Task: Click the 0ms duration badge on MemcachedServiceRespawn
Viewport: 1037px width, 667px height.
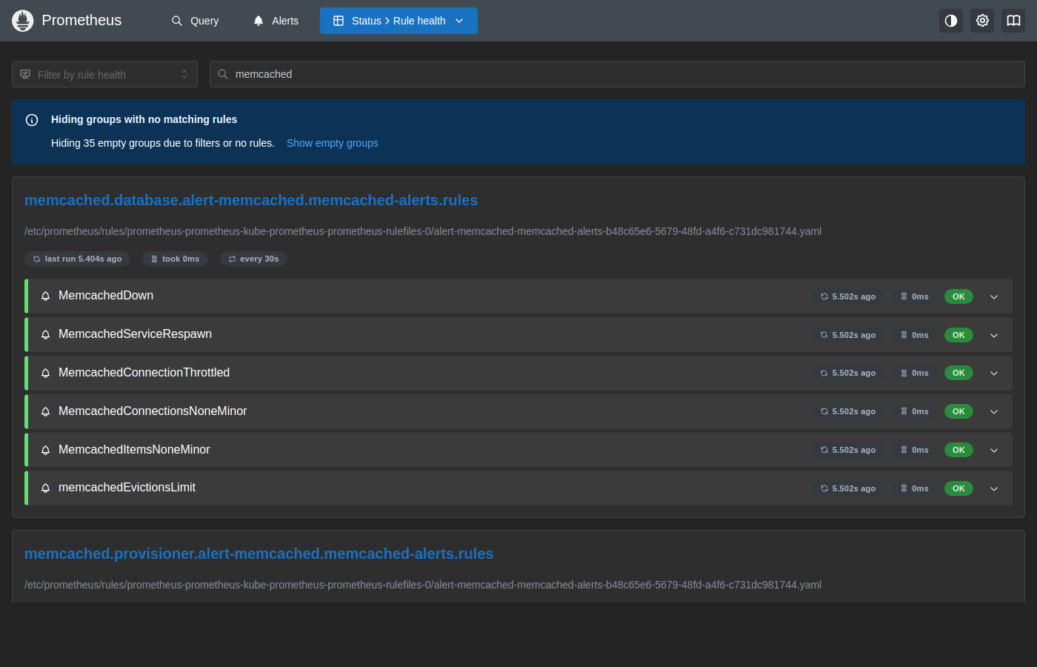Action: point(915,335)
